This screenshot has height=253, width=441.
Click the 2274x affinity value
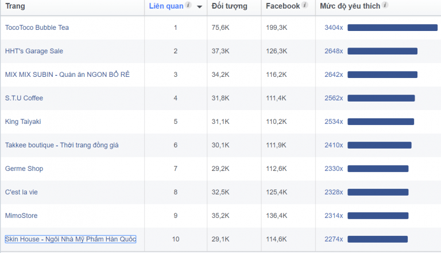pos(334,239)
